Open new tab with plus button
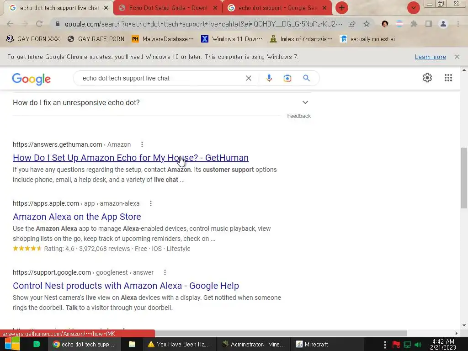Image resolution: width=468 pixels, height=351 pixels. click(342, 8)
